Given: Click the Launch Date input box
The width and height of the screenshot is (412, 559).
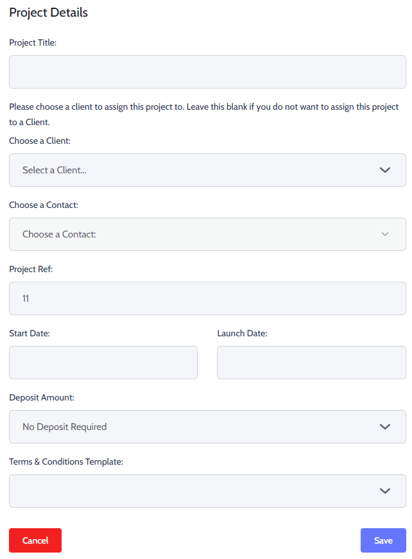Looking at the screenshot, I should [311, 363].
